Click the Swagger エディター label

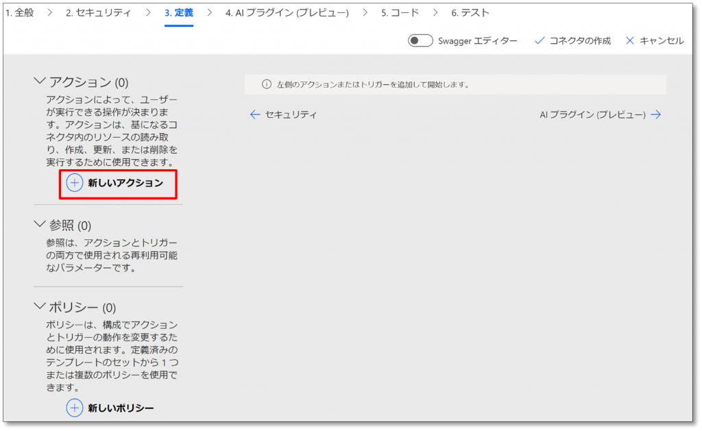point(477,40)
